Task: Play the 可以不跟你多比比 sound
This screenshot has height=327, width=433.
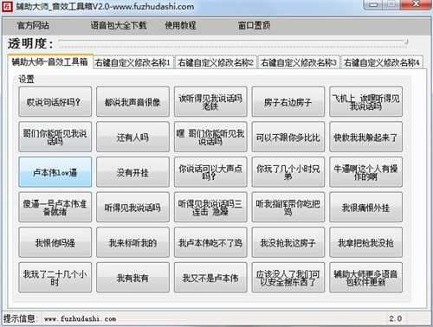Action: (288, 137)
